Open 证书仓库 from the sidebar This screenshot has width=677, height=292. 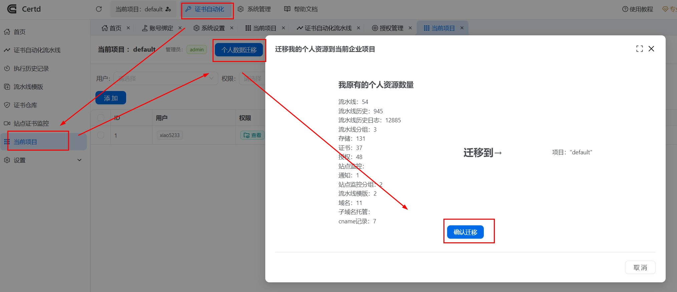point(25,105)
